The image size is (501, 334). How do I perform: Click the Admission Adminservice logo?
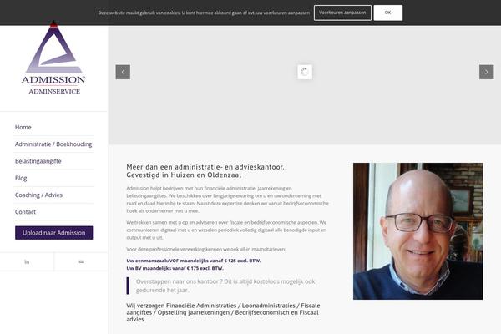click(x=53, y=58)
